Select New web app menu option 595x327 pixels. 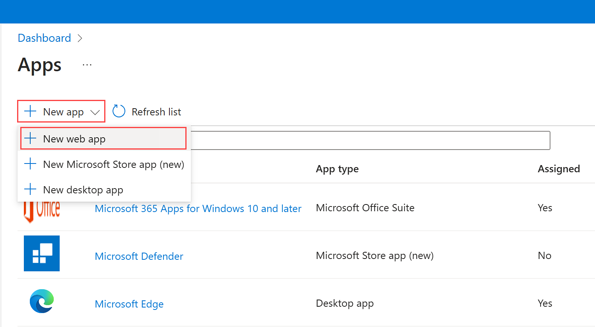tap(103, 138)
